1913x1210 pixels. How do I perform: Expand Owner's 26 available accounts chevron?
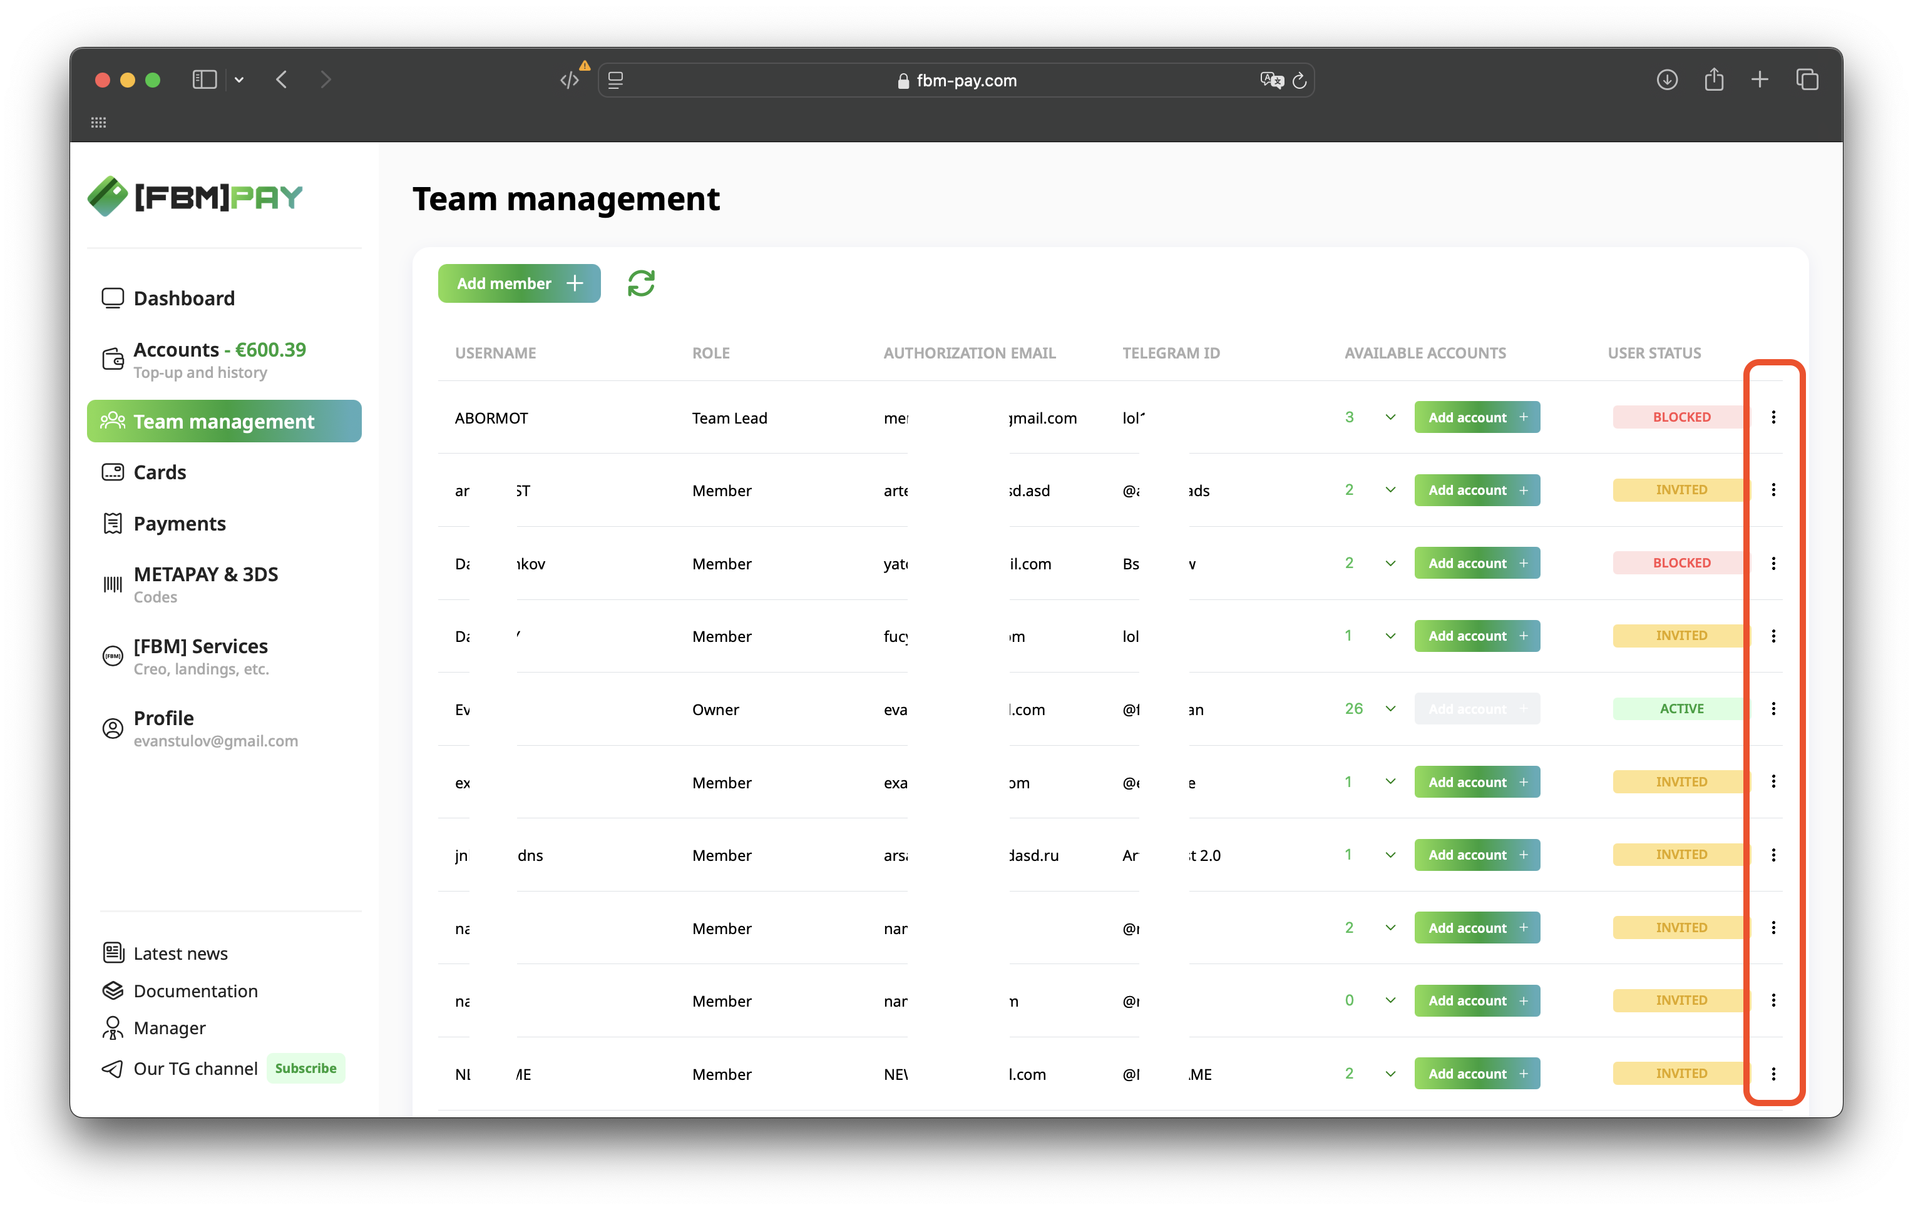(x=1390, y=708)
